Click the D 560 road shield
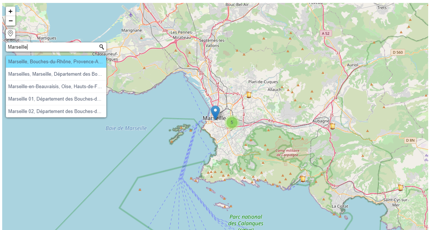430x230 pixels. pyautogui.click(x=397, y=52)
